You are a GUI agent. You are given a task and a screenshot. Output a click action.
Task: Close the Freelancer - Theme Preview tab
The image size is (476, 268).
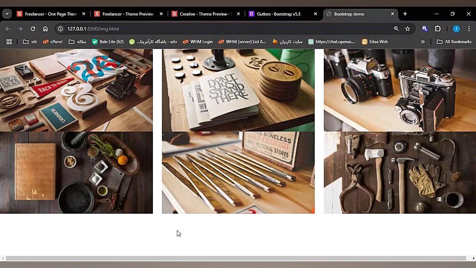point(161,14)
